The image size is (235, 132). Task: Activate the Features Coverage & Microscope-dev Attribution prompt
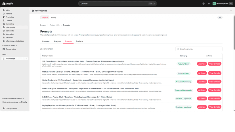(202, 64)
